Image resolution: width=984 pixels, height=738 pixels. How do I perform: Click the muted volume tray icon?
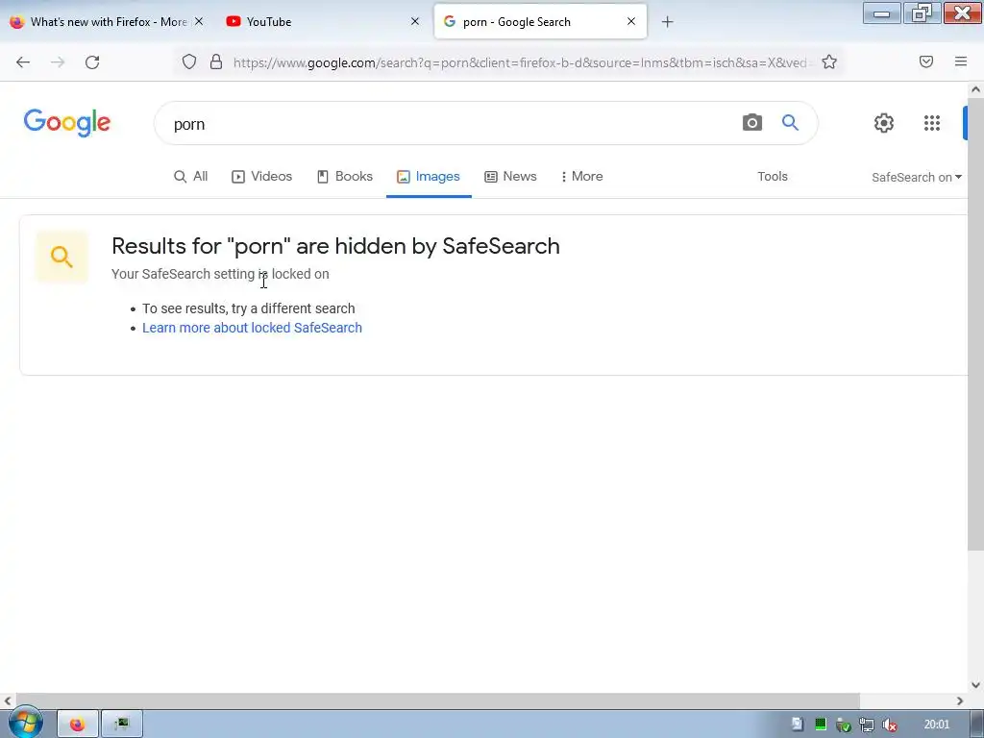pos(889,725)
